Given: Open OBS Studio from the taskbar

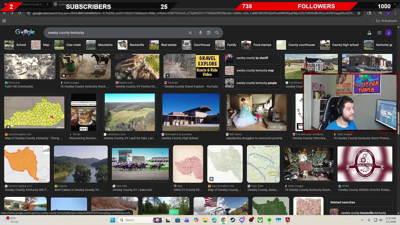Looking at the screenshot, I should pos(251,220).
